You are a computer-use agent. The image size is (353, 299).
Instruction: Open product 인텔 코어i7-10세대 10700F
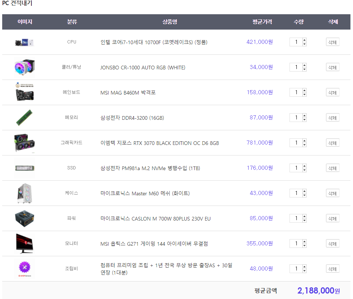click(x=154, y=42)
